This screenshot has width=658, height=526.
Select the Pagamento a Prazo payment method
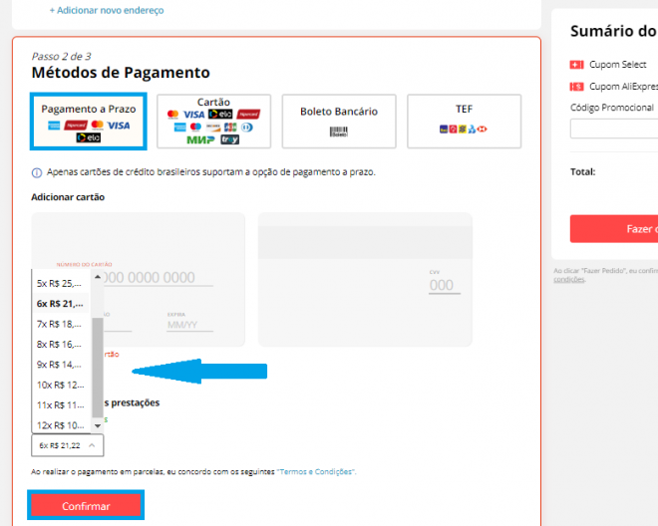pos(88,122)
